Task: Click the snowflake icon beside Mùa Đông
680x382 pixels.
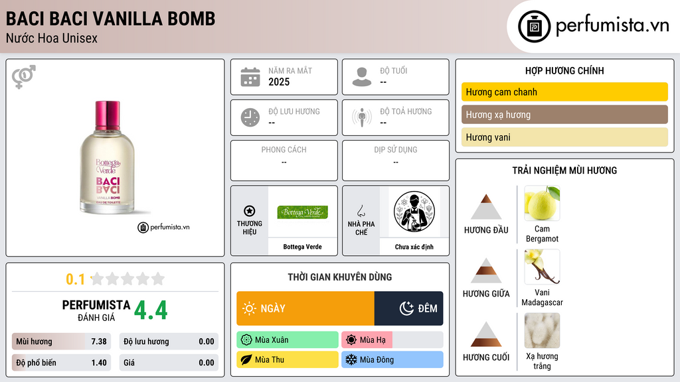Action: tap(351, 359)
